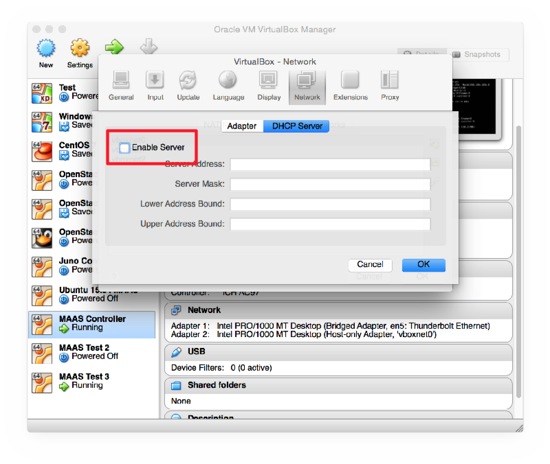Cancel the network settings dialog
This screenshot has width=550, height=464.
370,264
